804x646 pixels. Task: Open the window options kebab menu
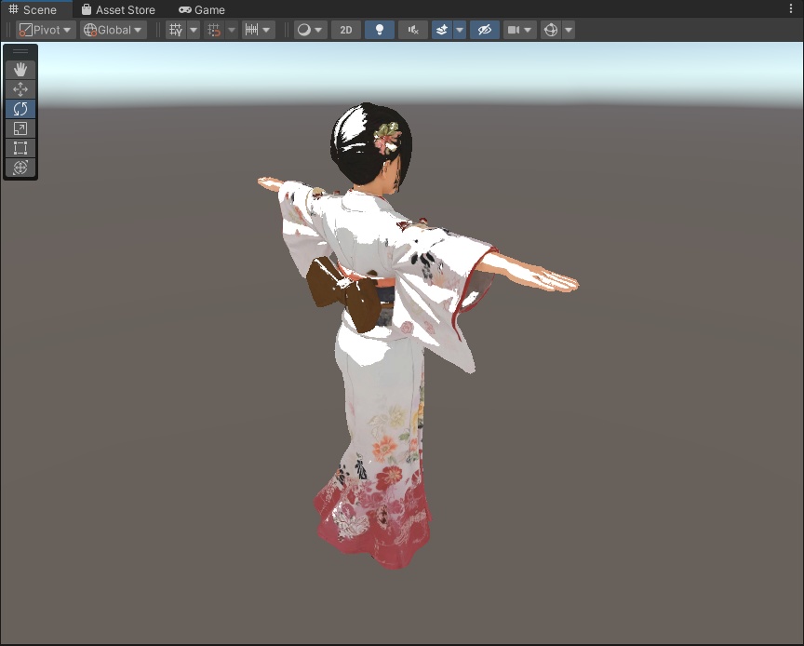click(792, 7)
